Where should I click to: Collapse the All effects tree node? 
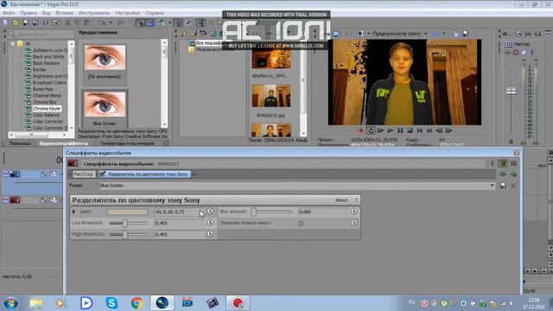(x=13, y=44)
